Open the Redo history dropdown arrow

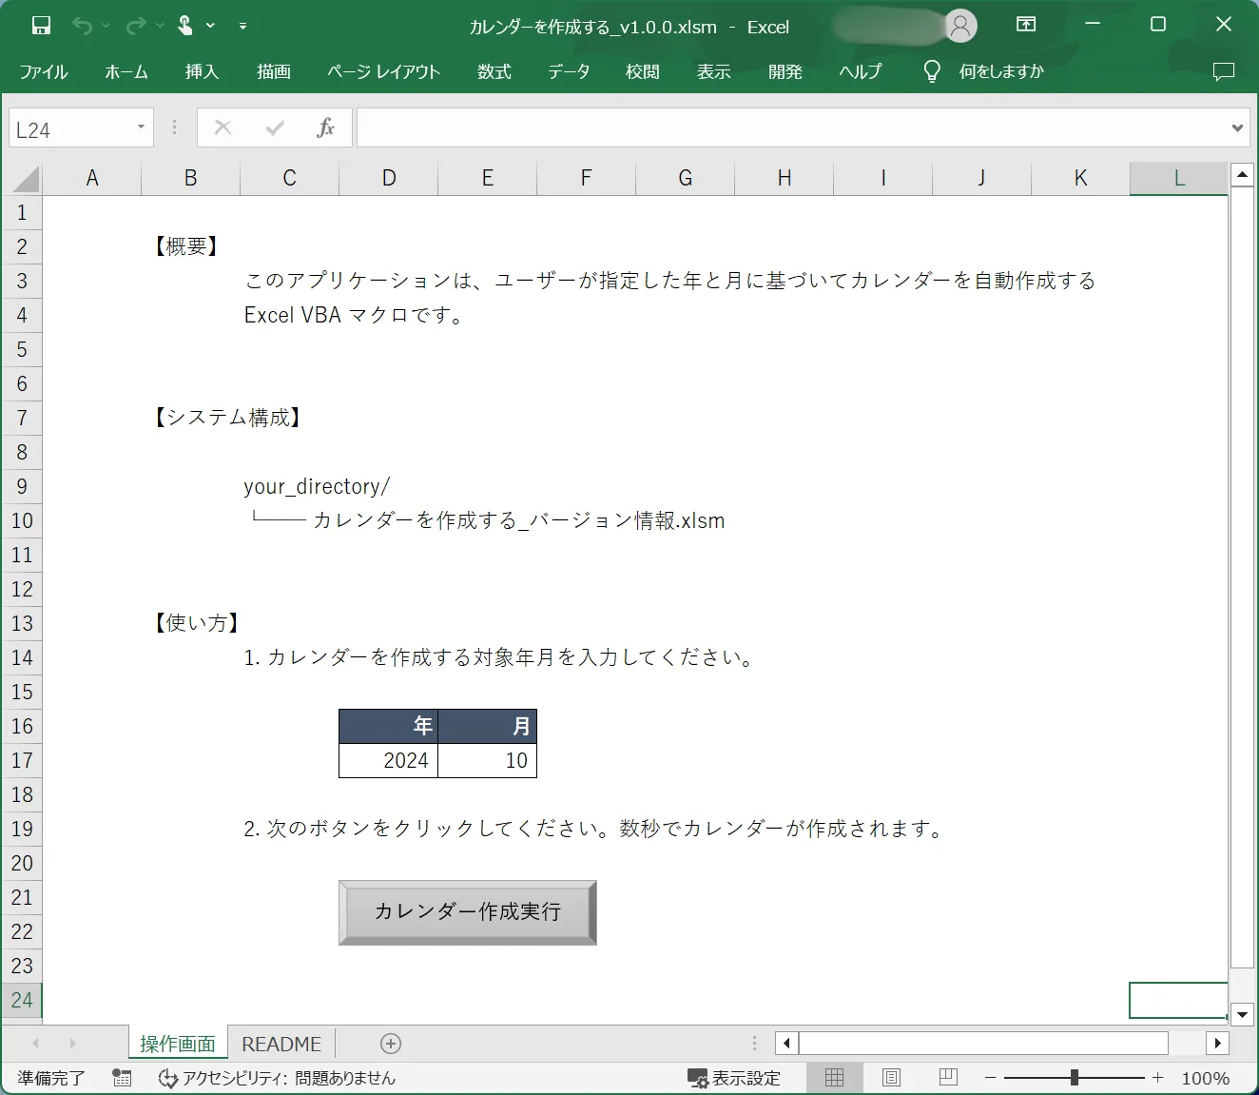pos(159,27)
